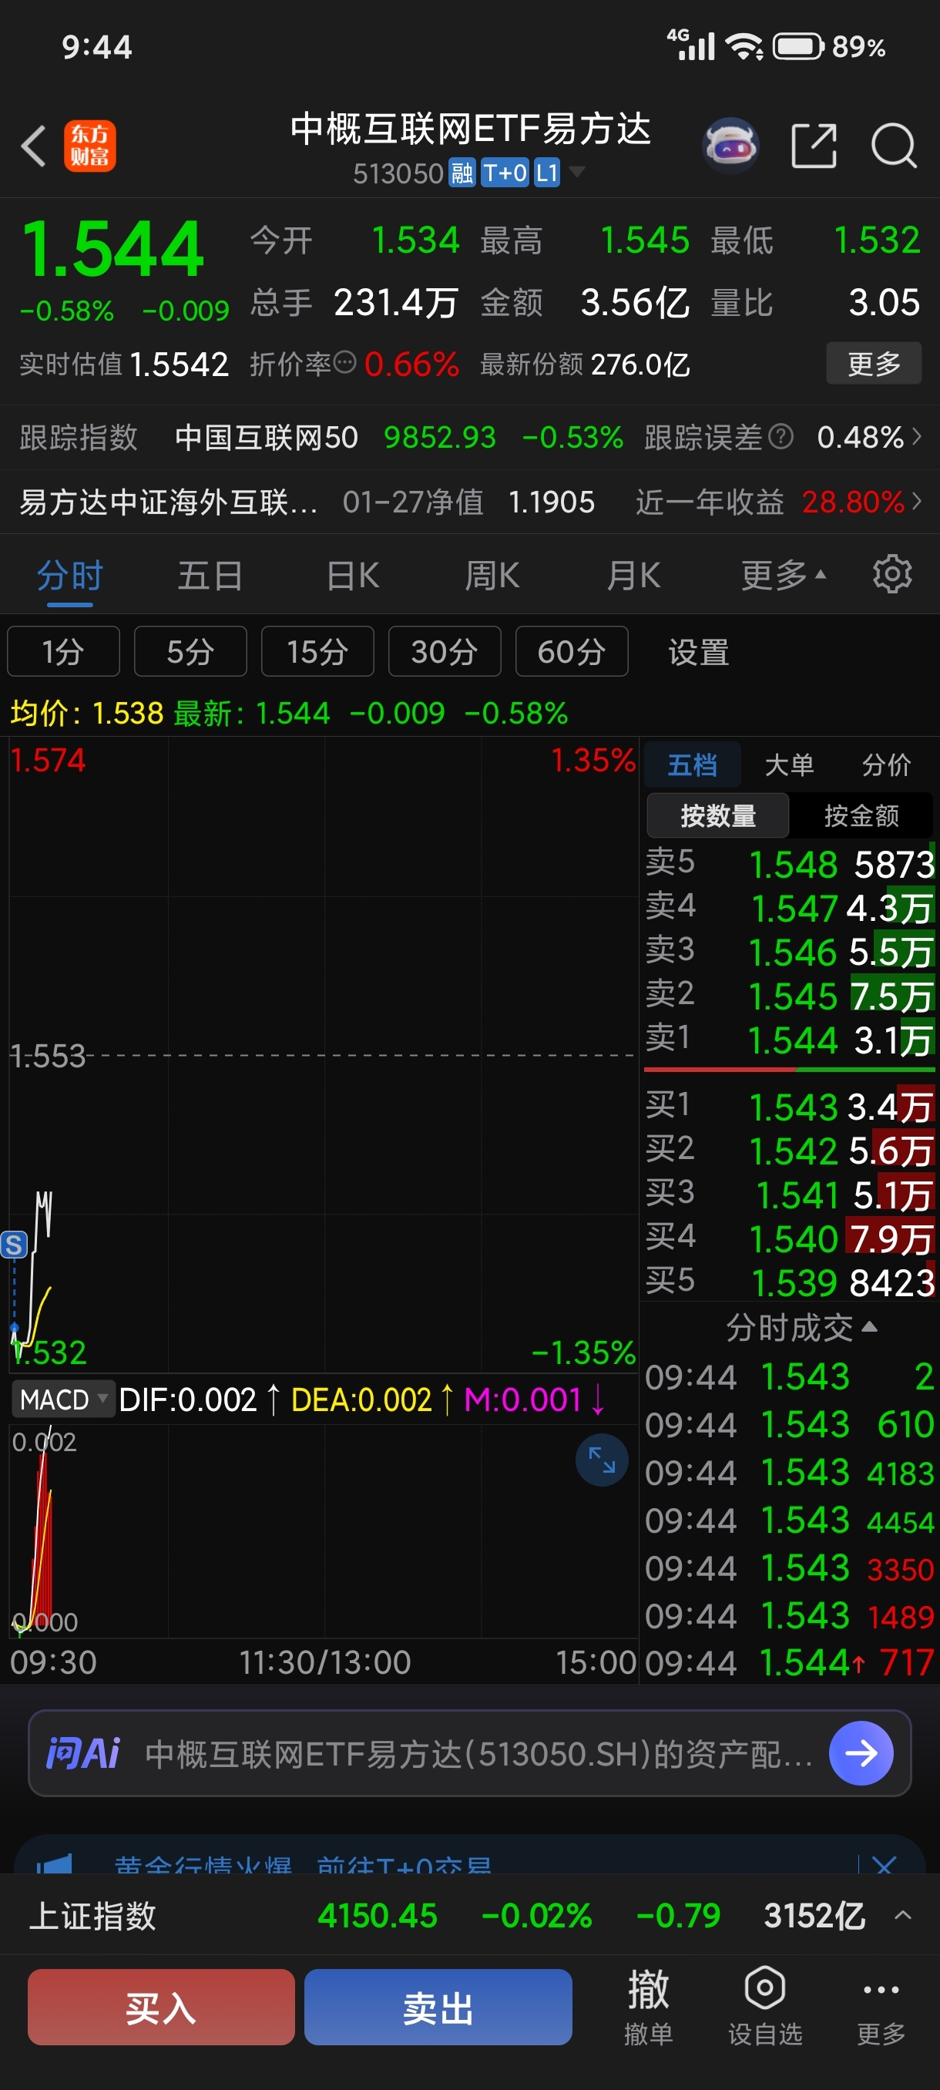The width and height of the screenshot is (940, 2090).
Task: Tap the 问Ai question input field
Action: [469, 1753]
